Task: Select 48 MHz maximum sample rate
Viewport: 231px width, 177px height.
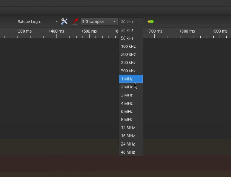Action: (x=128, y=152)
